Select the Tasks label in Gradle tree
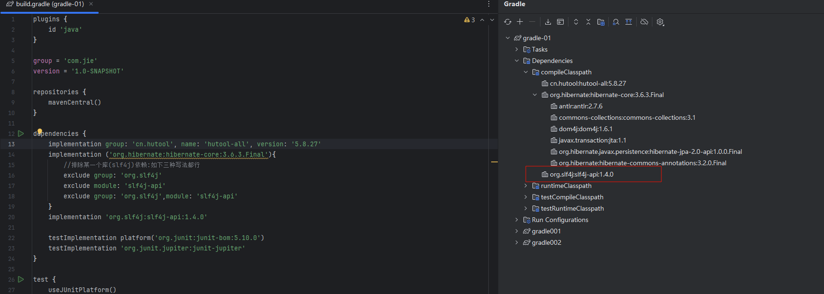Viewport: 824px width, 294px height. (540, 49)
